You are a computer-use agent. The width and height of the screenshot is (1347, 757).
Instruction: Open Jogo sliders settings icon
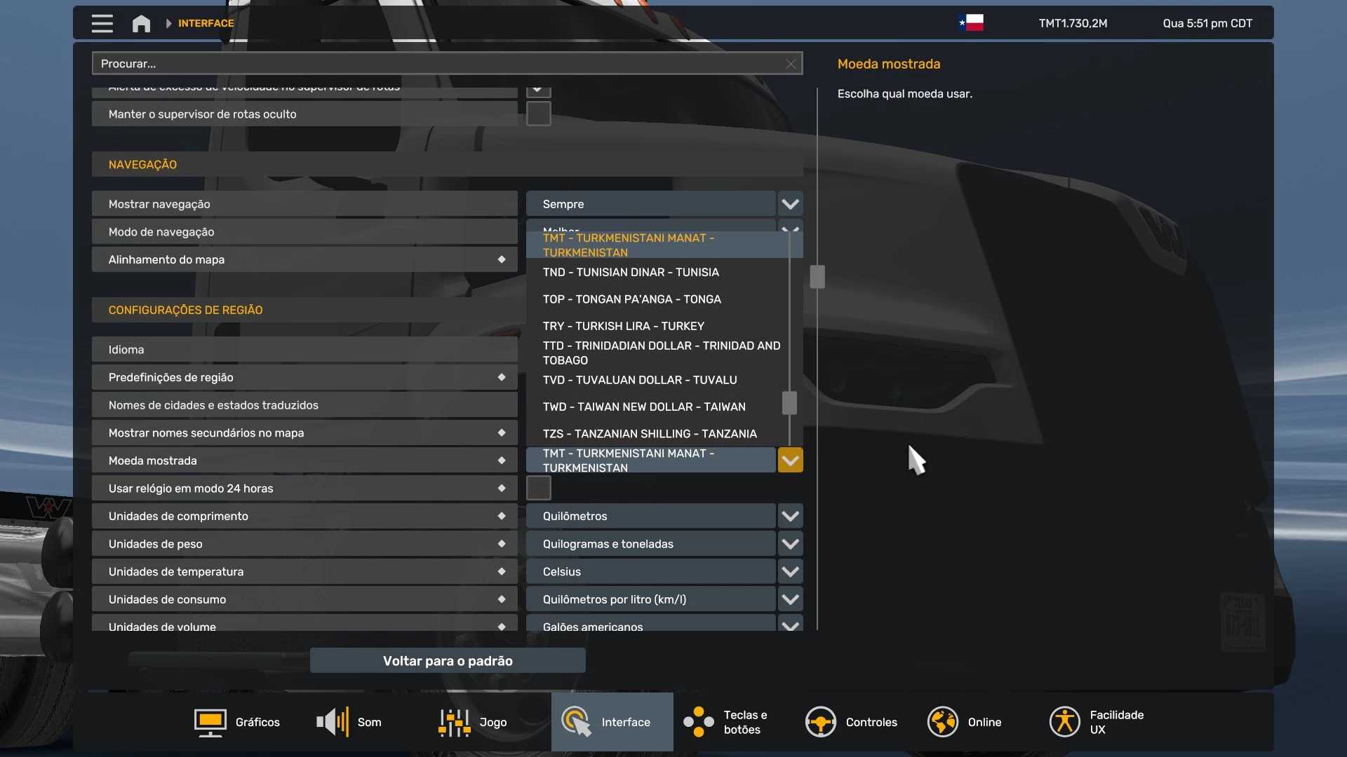tap(455, 722)
